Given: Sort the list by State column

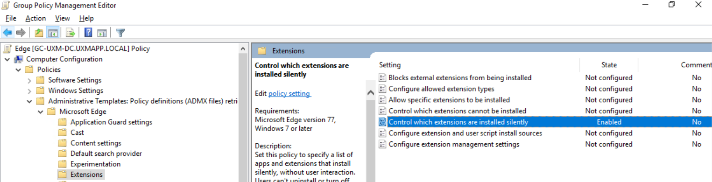Looking at the screenshot, I should pos(609,65).
